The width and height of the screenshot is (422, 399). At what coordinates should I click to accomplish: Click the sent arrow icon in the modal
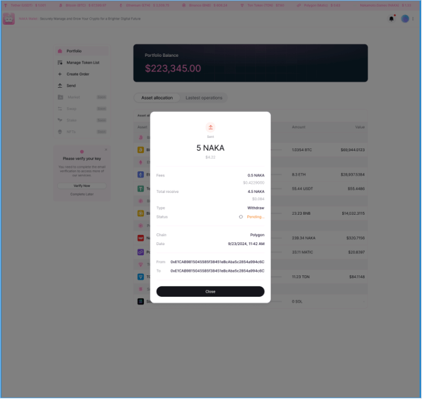click(x=211, y=127)
